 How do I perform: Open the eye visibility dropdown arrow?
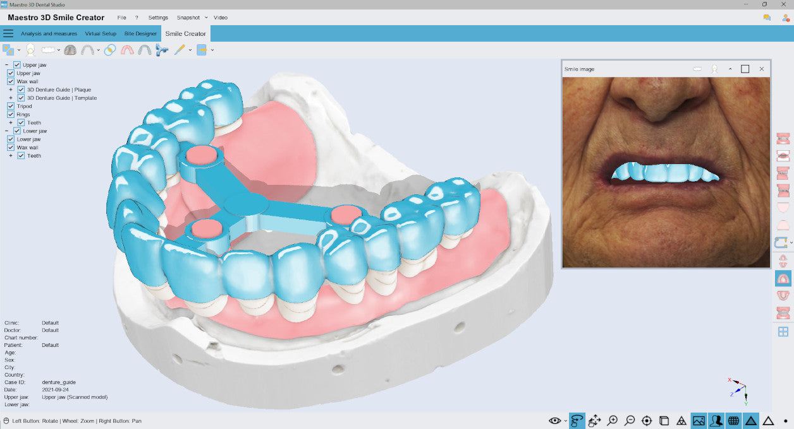pos(566,421)
